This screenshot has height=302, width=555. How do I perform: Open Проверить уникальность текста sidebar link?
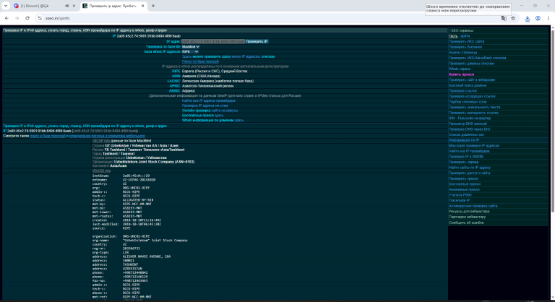(474, 107)
